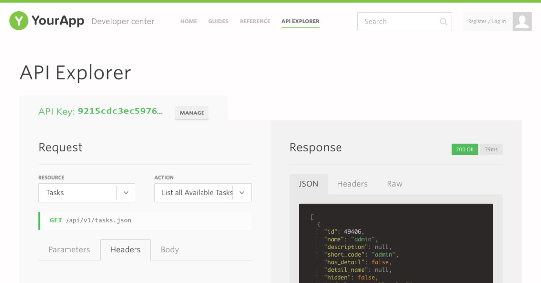Screen dimensions: 541x283
Task: Click the search magnifier icon
Action: point(443,22)
